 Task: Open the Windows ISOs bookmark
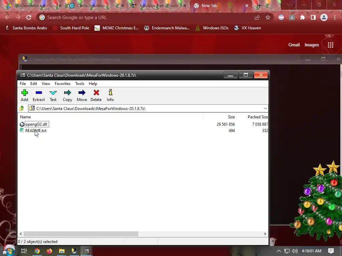[x=212, y=28]
